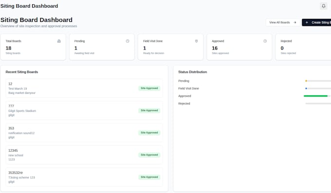Image resolution: width=331 pixels, height=193 pixels.
Task: Click the Approved card check icon
Action: [x=265, y=41]
